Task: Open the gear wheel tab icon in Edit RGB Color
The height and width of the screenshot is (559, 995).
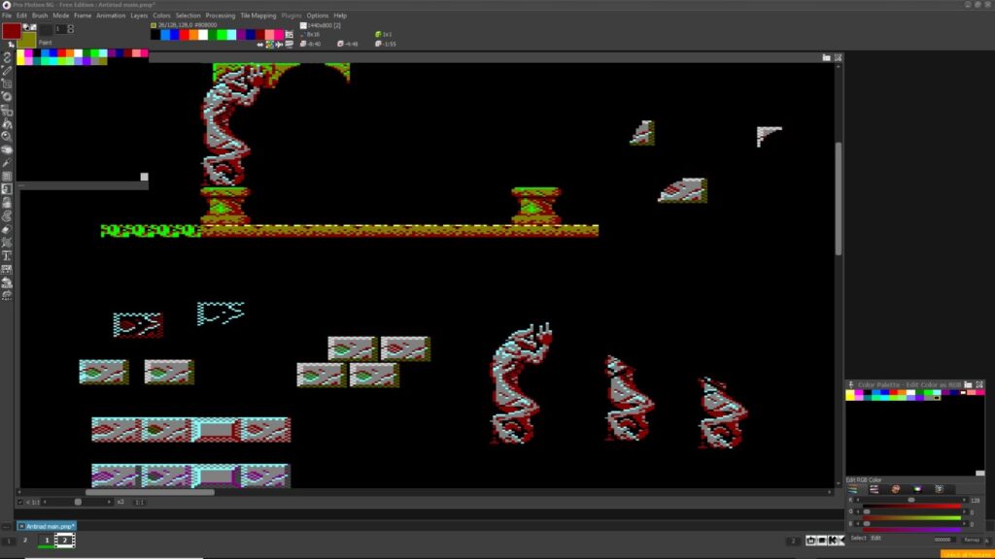Action: [940, 489]
